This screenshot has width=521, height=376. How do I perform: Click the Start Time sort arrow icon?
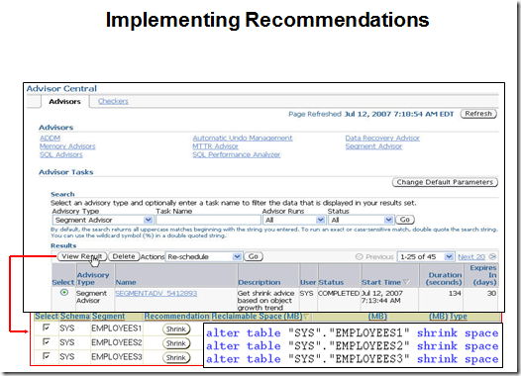(406, 282)
